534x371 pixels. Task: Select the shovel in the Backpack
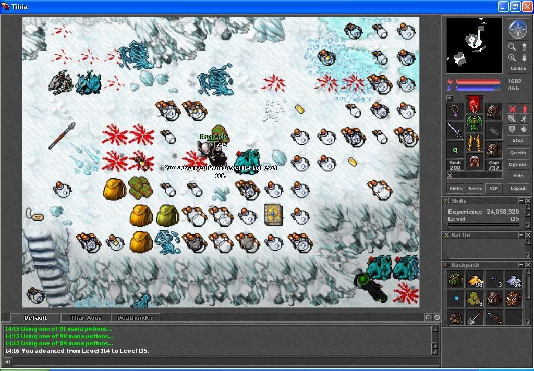point(475,317)
